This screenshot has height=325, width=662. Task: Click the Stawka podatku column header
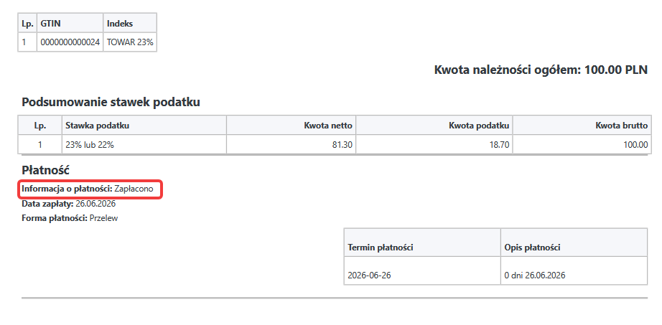click(144, 126)
